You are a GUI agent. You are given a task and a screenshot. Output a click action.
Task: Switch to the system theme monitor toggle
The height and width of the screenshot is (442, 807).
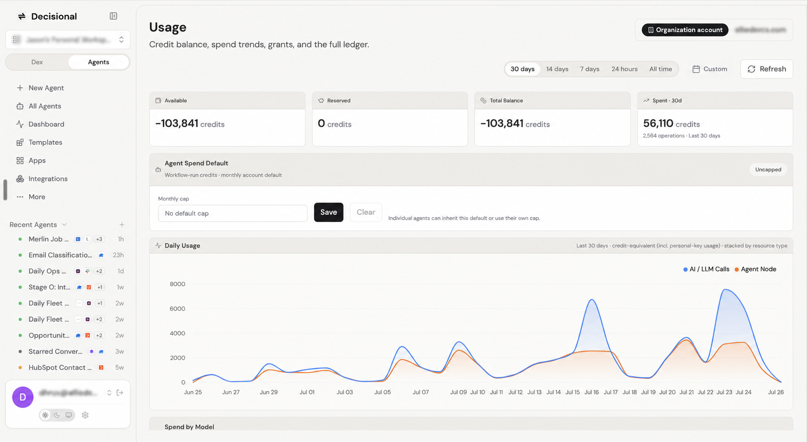69,415
